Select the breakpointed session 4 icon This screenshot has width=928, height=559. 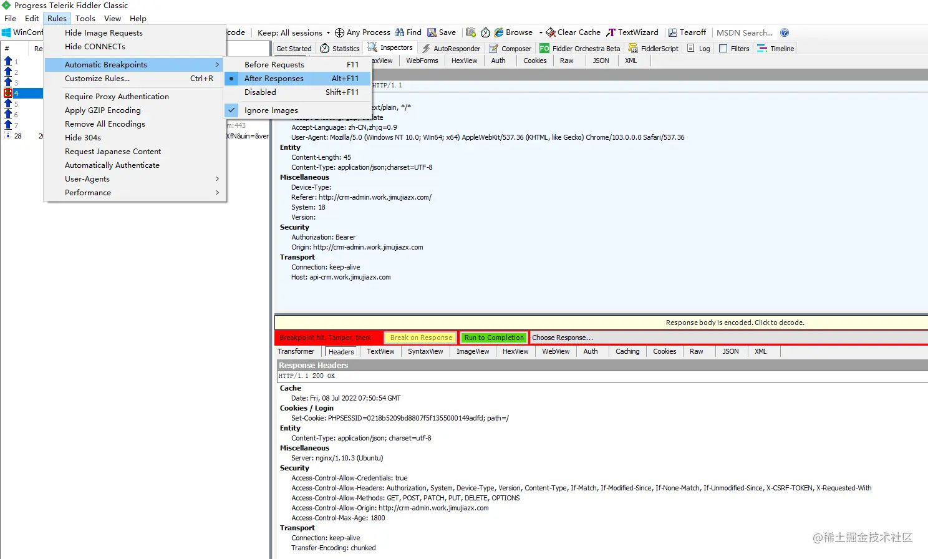(8, 93)
